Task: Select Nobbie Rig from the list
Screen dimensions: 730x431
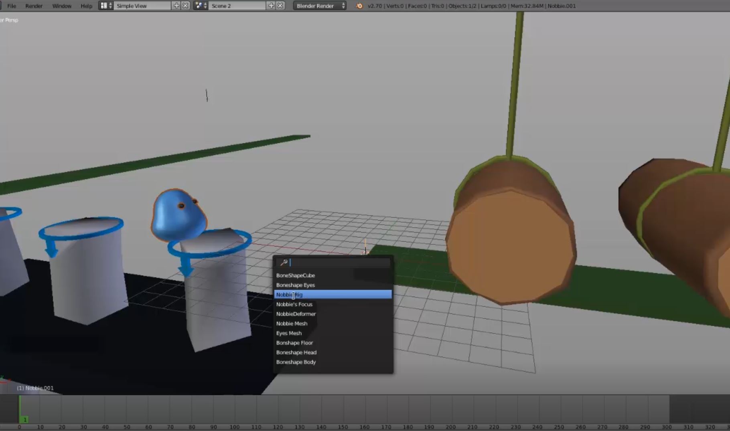Action: (x=333, y=295)
